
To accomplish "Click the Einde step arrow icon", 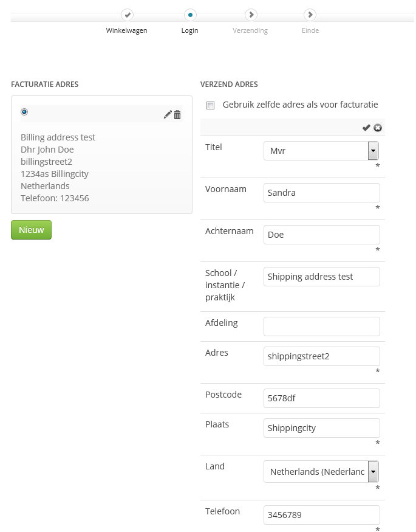I will click(310, 14).
